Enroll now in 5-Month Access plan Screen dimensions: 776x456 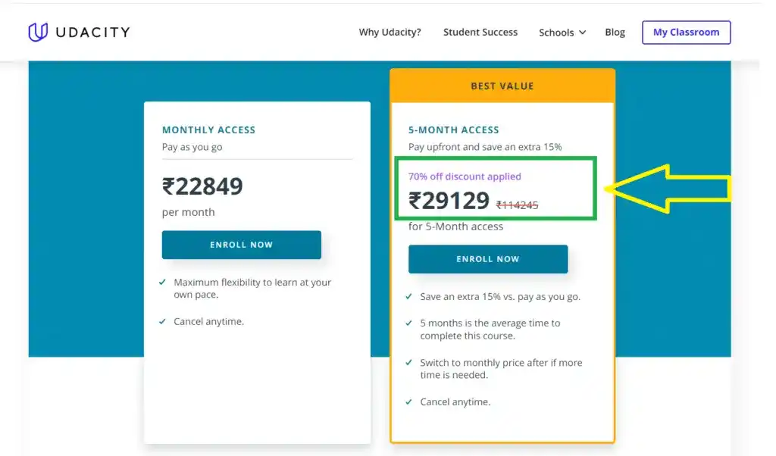click(487, 259)
